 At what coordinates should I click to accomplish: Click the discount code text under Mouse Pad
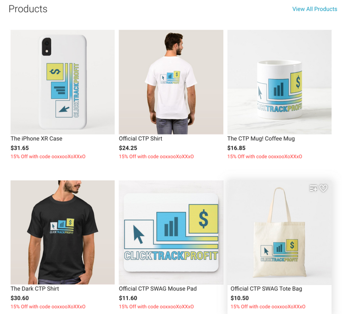(x=156, y=306)
